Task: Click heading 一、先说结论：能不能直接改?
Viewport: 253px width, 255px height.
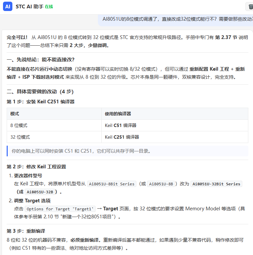Action: point(40,60)
